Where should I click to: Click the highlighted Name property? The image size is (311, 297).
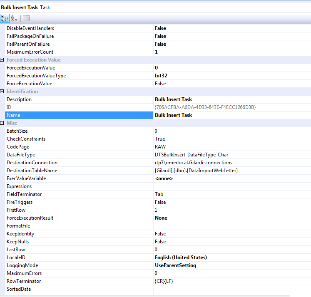[79, 115]
